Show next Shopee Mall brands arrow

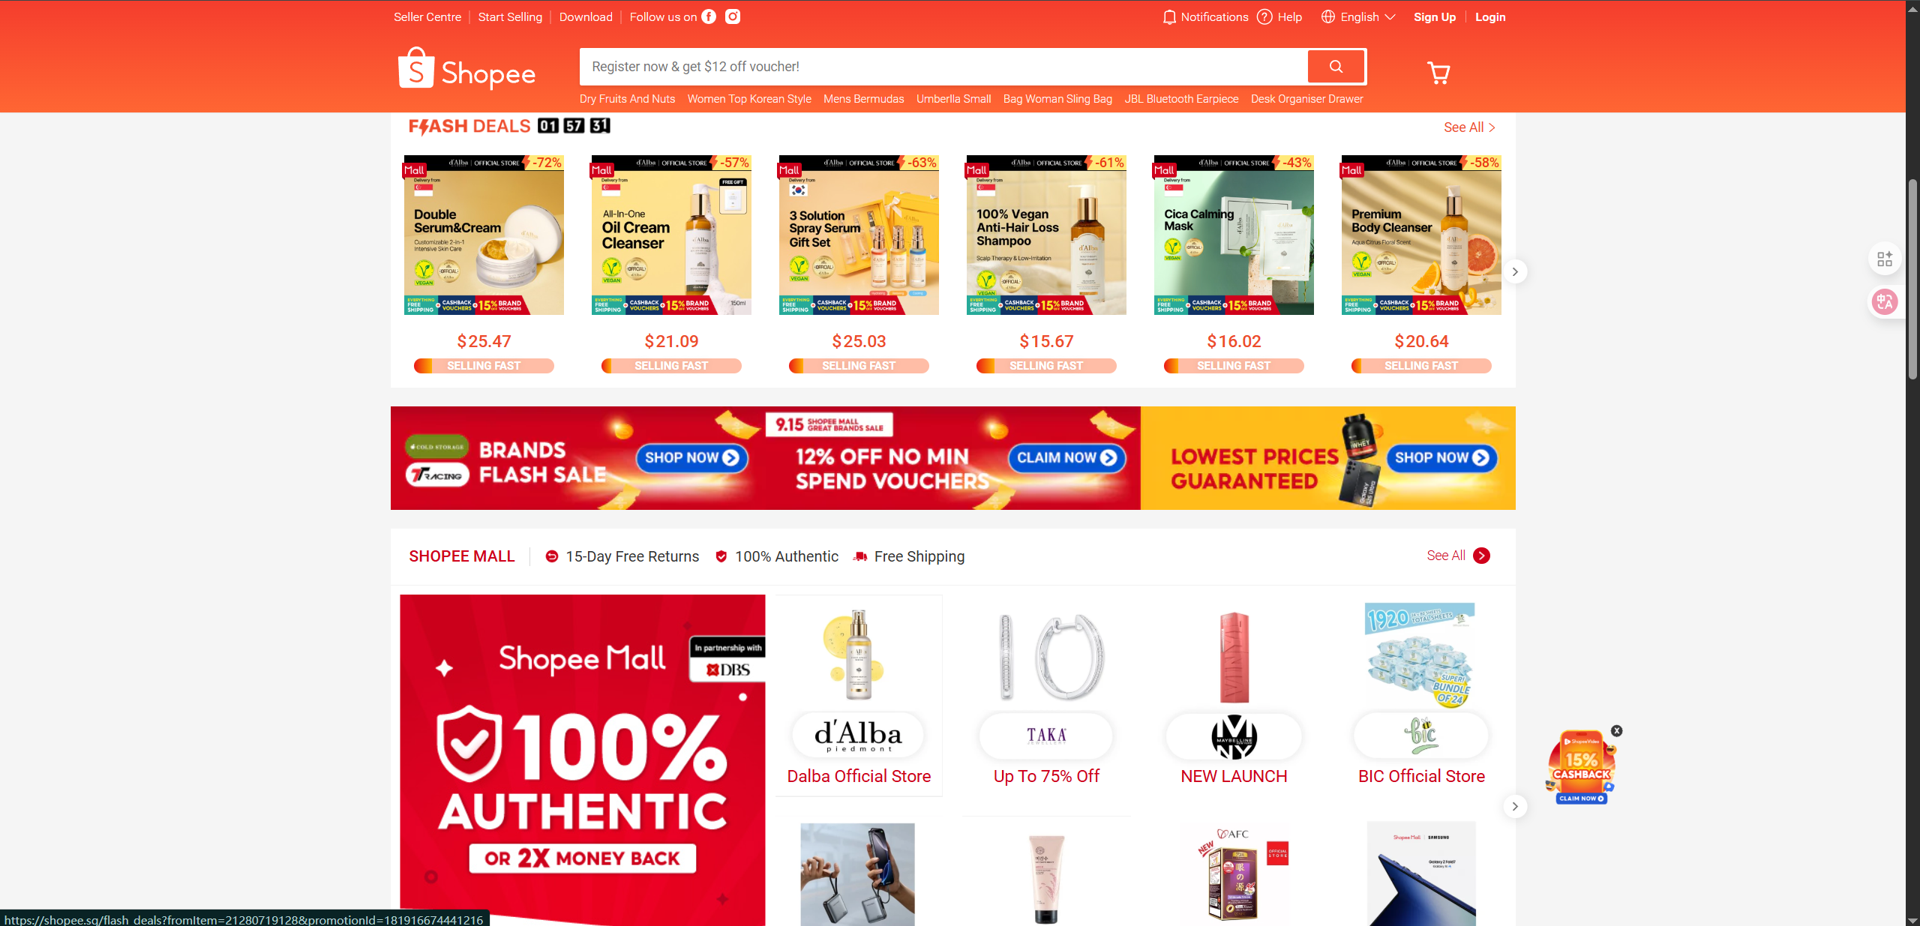tap(1515, 806)
